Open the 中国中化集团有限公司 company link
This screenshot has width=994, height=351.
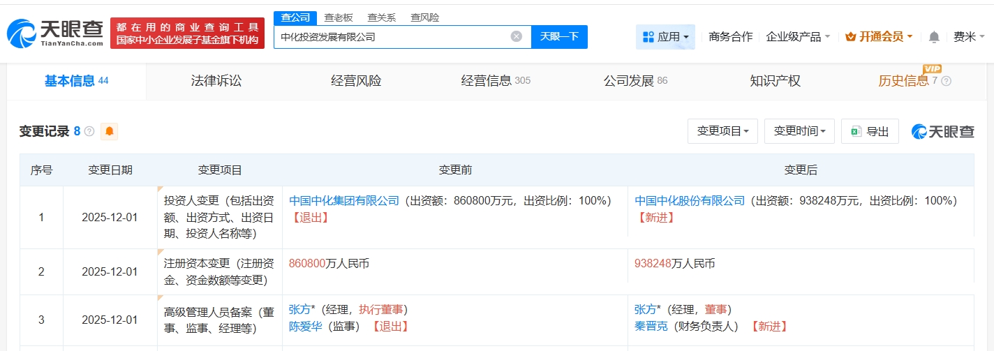pos(344,200)
